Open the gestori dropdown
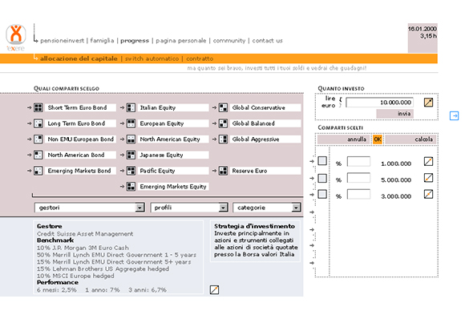This screenshot has height=319, width=465. pos(89,208)
